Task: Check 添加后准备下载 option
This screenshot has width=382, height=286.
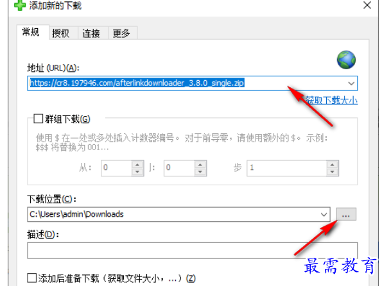Action: point(32,278)
